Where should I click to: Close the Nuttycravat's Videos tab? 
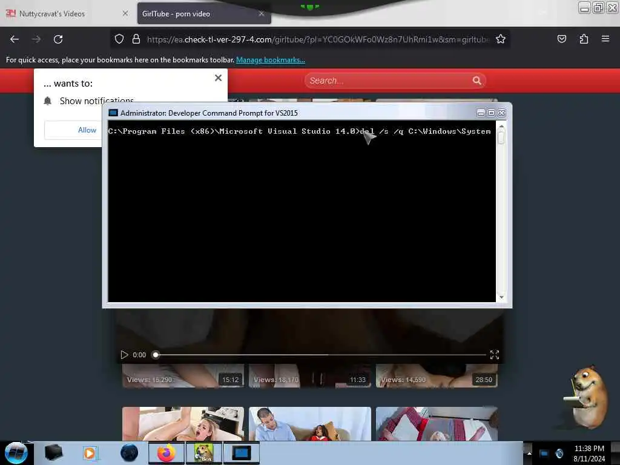coord(125,13)
